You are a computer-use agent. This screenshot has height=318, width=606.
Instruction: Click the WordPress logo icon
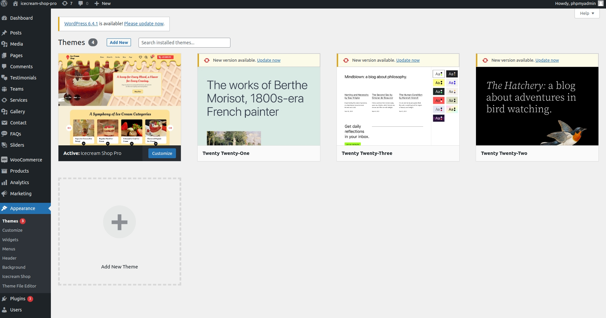(4, 4)
